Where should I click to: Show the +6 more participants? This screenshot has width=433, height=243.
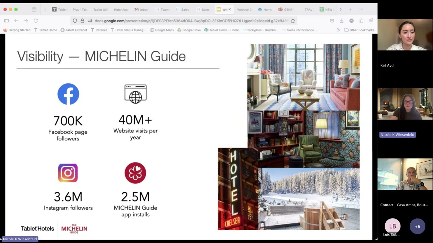417,226
